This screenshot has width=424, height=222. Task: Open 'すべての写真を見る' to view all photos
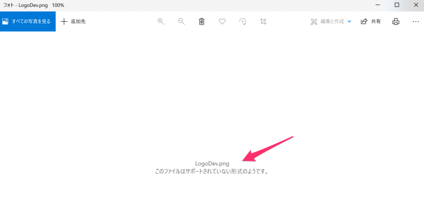point(28,22)
